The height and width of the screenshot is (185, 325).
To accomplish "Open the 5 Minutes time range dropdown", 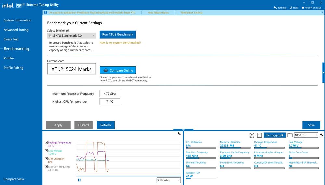I will click(x=169, y=180).
